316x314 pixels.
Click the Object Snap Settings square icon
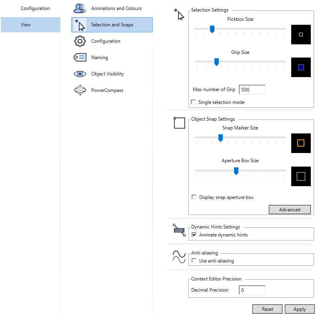pyautogui.click(x=179, y=123)
